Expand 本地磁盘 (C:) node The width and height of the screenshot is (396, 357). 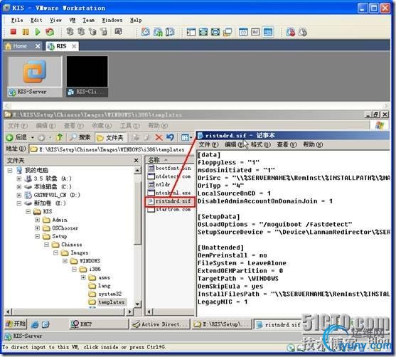[x=19, y=187]
